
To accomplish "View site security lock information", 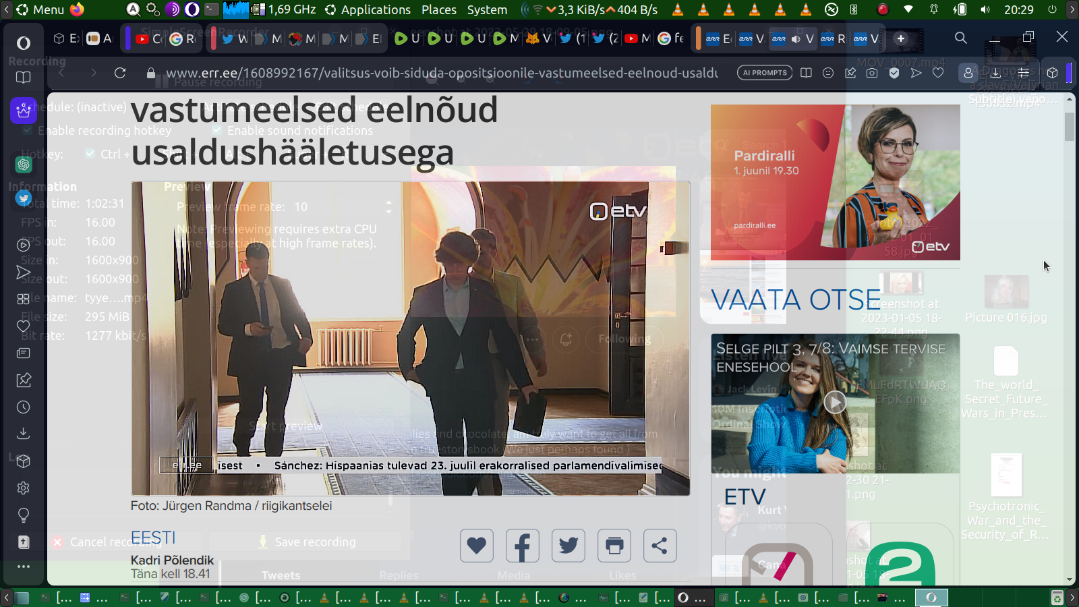I will 151,73.
